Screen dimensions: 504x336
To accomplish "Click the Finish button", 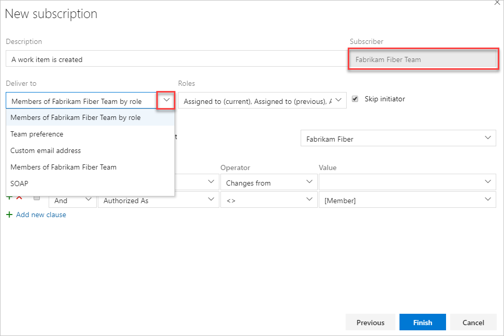I will (x=422, y=322).
